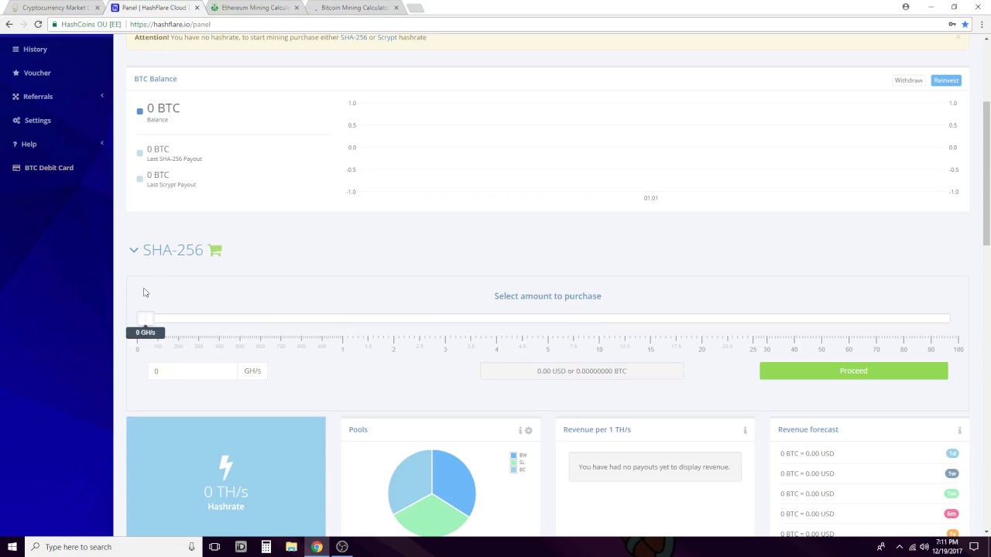Click the Windows taskbar search box
Viewport: 991px width, 557px height.
pyautogui.click(x=113, y=547)
